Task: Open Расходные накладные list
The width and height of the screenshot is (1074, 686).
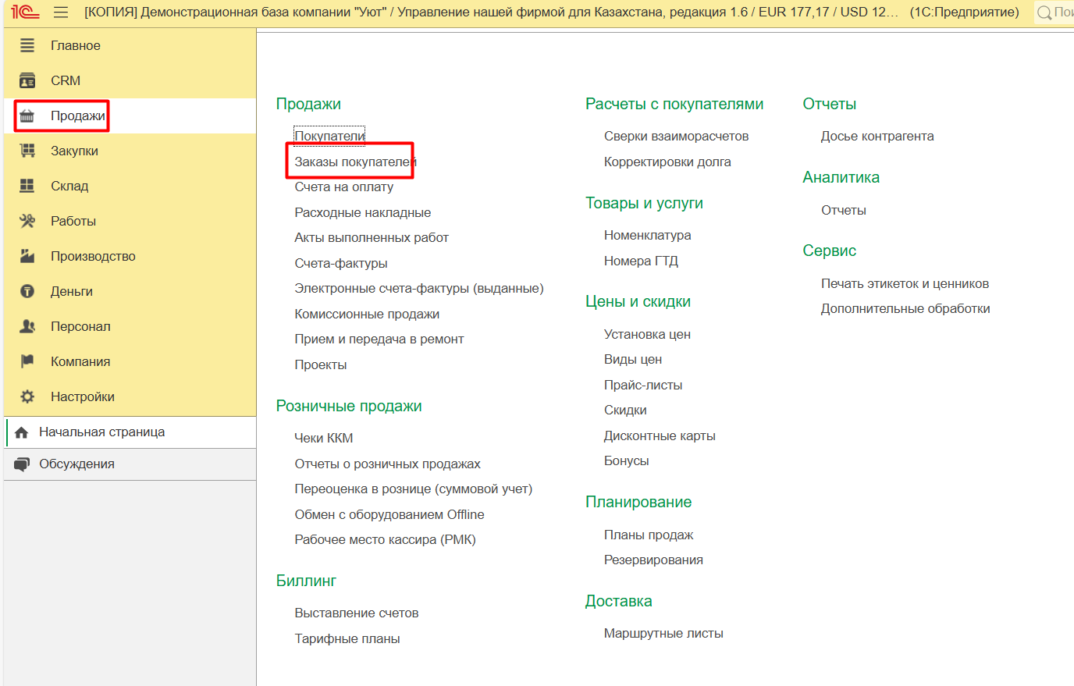Action: pyautogui.click(x=362, y=212)
